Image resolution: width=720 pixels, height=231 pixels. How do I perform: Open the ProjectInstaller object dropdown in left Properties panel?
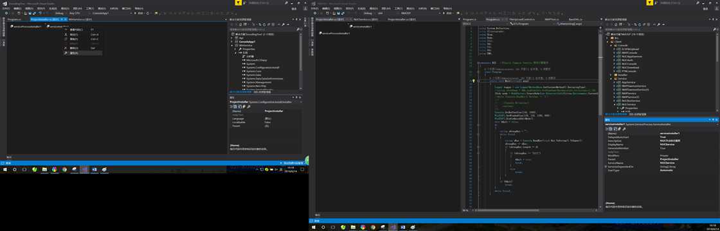(300, 102)
